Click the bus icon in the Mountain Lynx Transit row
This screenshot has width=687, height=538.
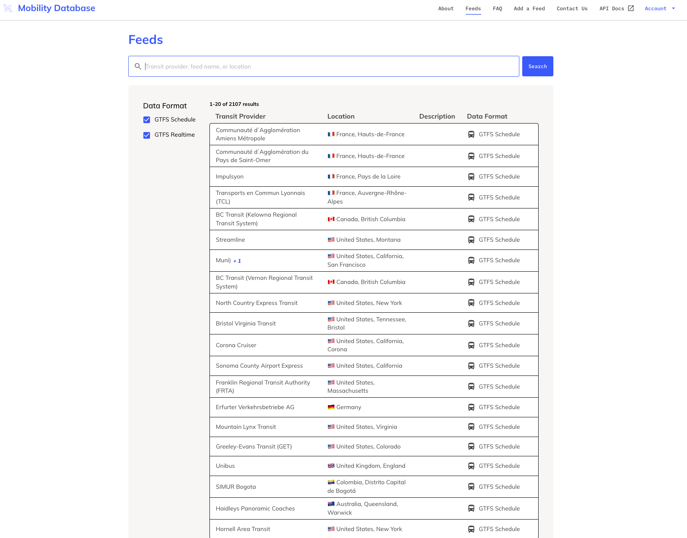pos(471,427)
